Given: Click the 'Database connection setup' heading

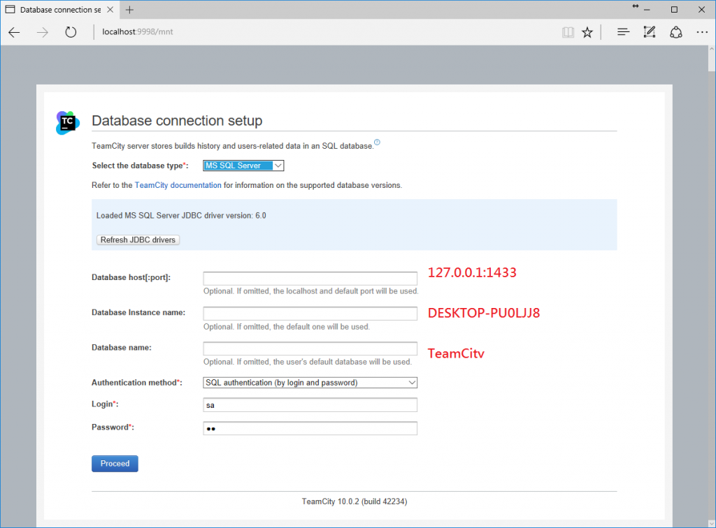Looking at the screenshot, I should [177, 121].
